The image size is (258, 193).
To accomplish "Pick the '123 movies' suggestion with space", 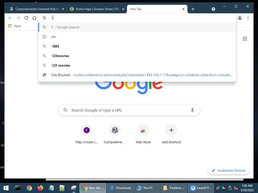I will tap(137, 65).
